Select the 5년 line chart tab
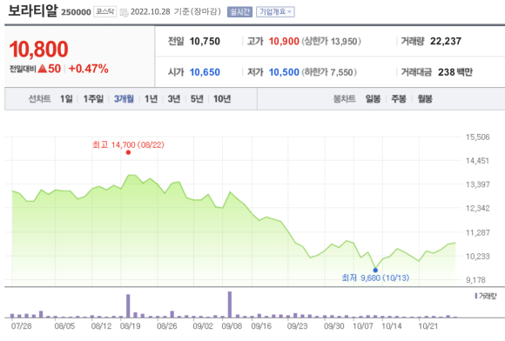505x341 pixels. point(197,99)
